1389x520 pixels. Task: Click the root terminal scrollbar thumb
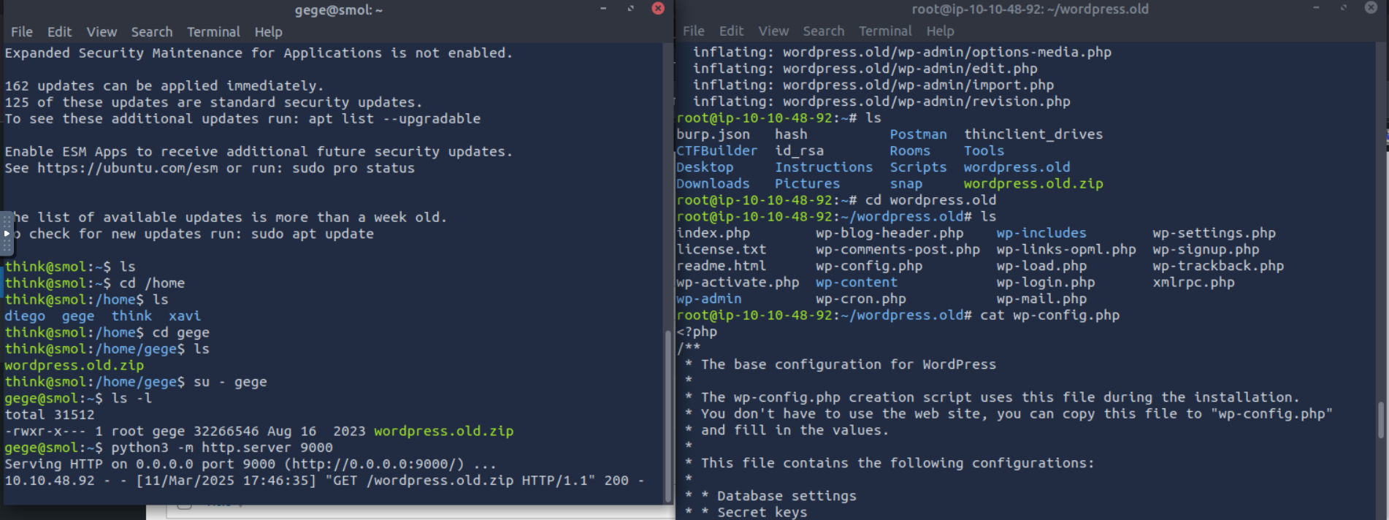coord(1380,420)
